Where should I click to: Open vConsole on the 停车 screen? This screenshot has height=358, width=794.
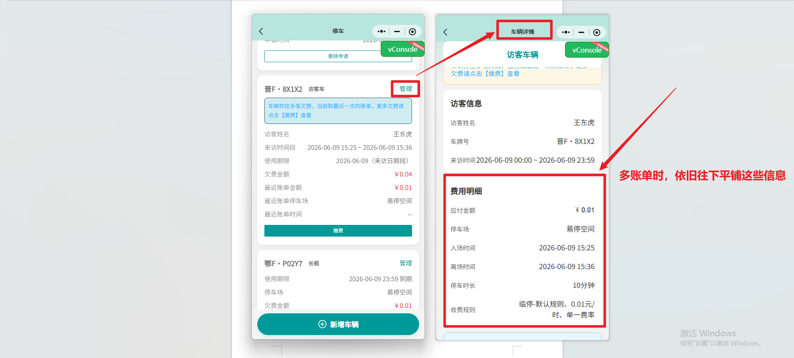tap(402, 49)
